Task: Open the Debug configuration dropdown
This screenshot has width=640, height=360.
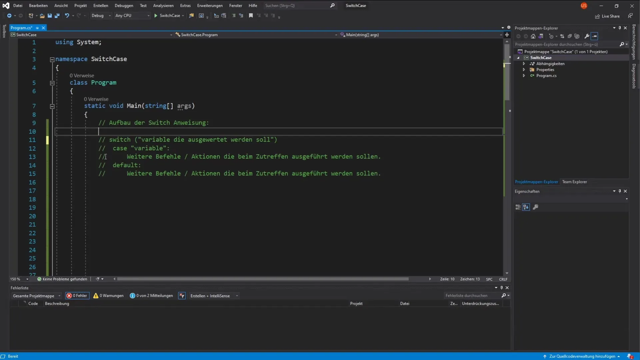Action: pyautogui.click(x=101, y=16)
